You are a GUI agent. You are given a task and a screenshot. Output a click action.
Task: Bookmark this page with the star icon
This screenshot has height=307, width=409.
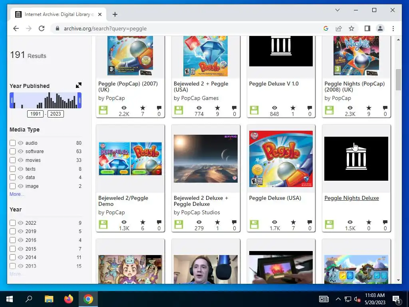coord(351,28)
